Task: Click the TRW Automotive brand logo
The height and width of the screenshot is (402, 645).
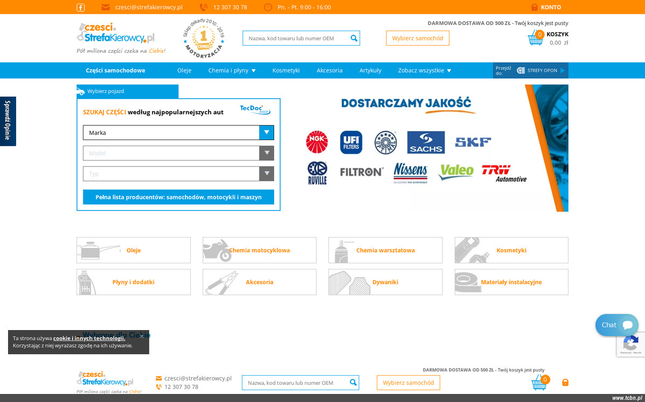Action: (x=504, y=173)
